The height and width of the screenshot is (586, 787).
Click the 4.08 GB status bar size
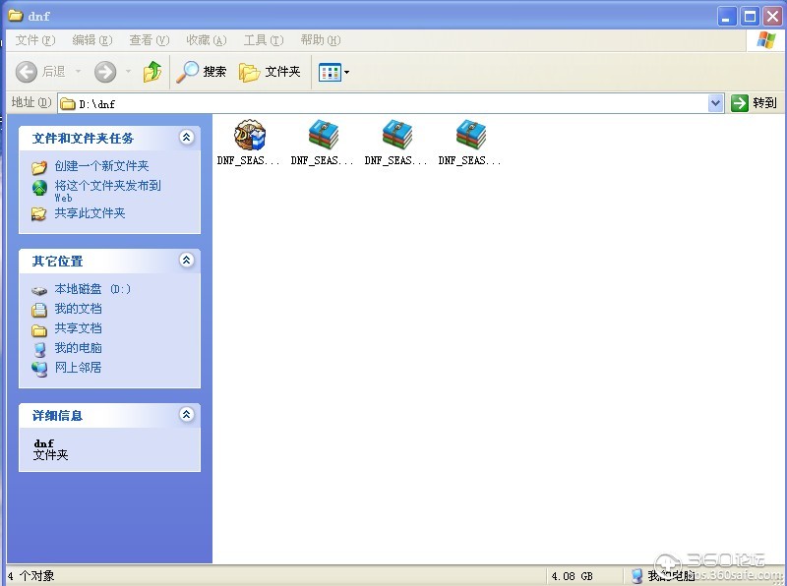(x=573, y=576)
